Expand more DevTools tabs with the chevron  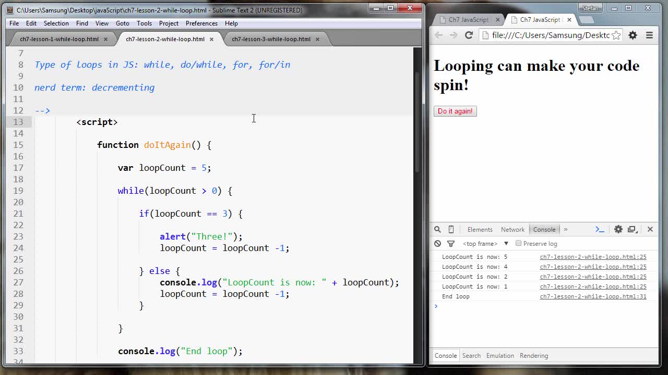coord(565,229)
